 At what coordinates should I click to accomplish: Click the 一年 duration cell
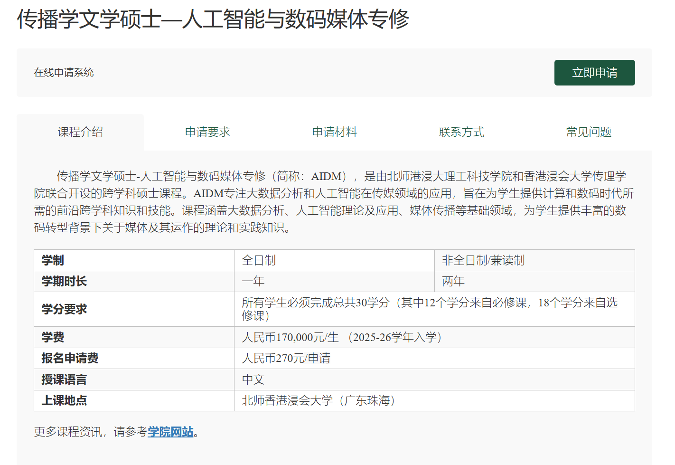(335, 281)
